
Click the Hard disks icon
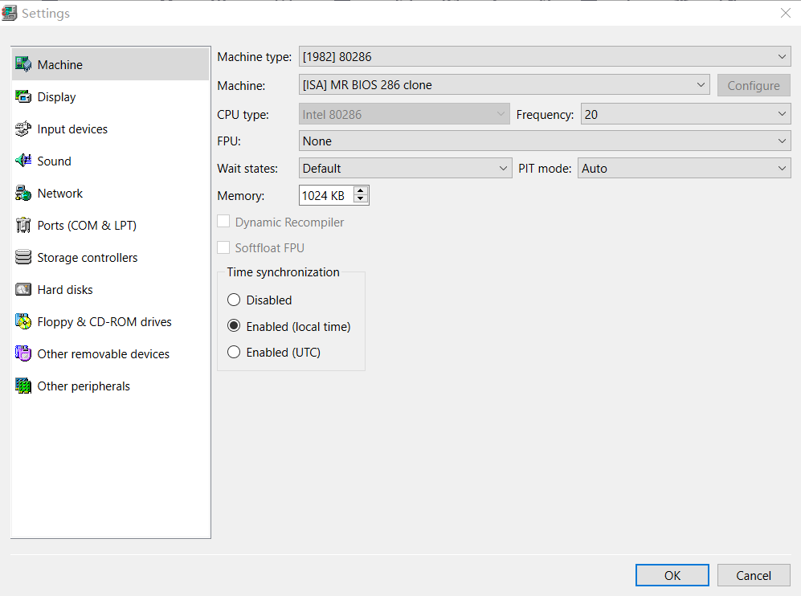point(23,290)
